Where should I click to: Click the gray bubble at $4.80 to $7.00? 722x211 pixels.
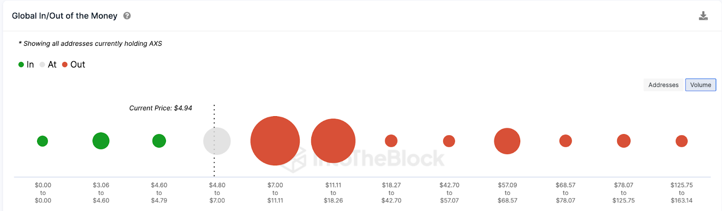point(217,141)
